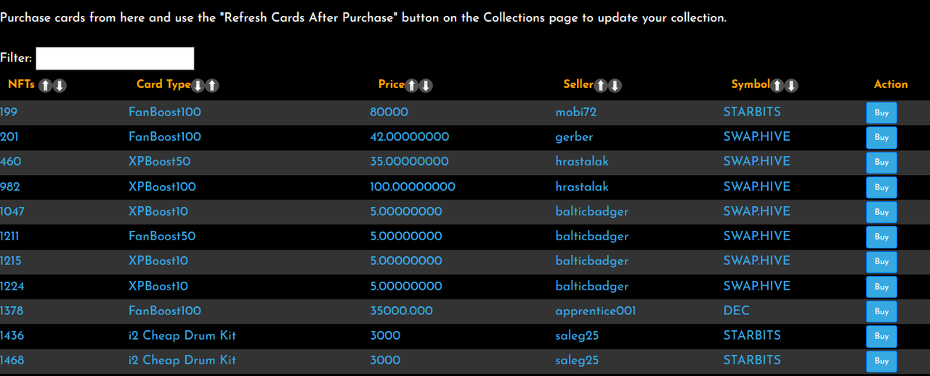Sort Price descending with the down arrow
This screenshot has height=376, width=930.
426,86
